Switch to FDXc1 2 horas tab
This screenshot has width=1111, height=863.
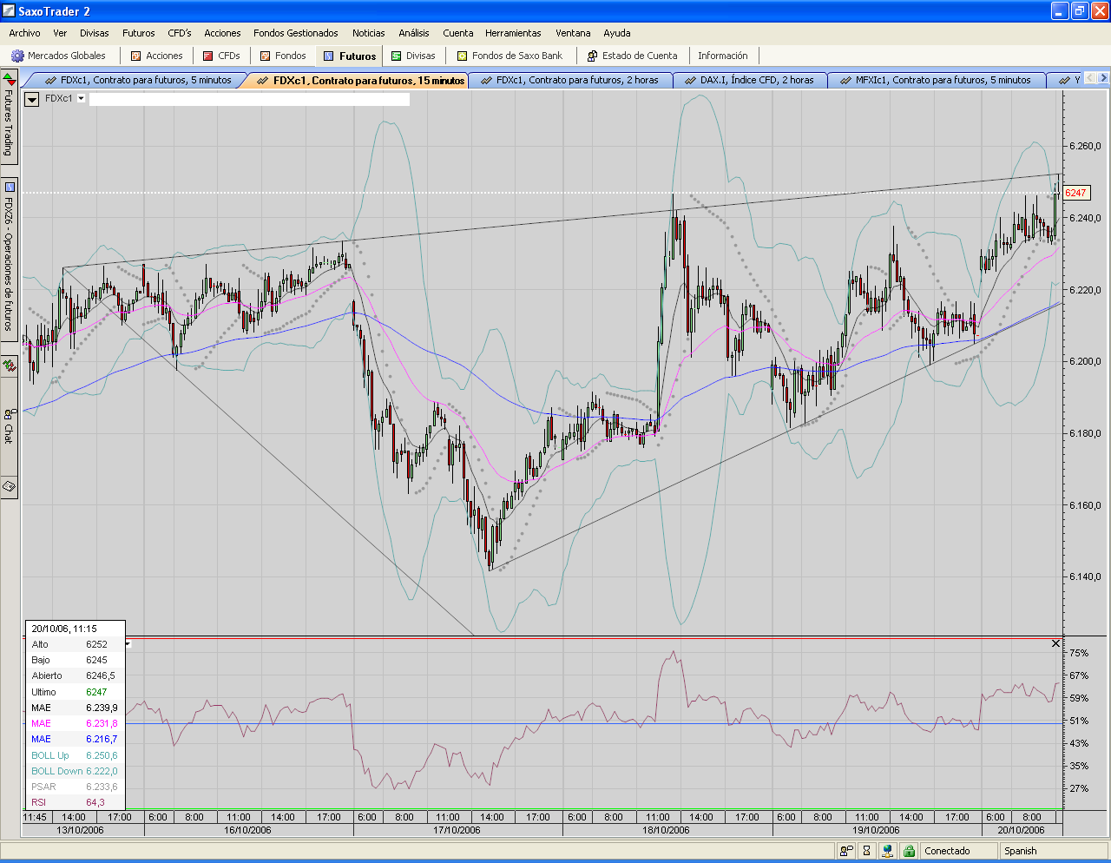570,80
